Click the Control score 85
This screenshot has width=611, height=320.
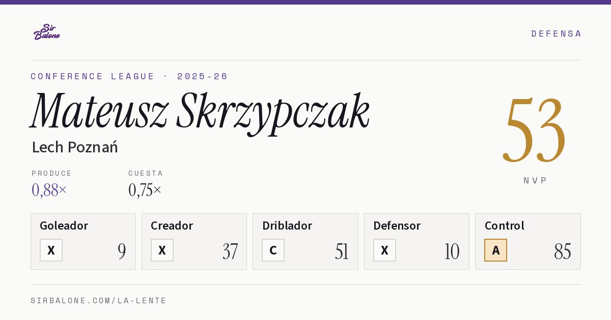coord(563,251)
